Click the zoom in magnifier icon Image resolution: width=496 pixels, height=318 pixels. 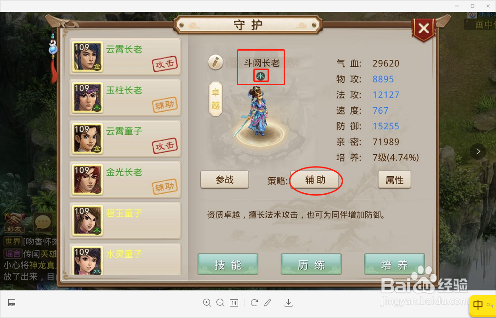(x=207, y=303)
